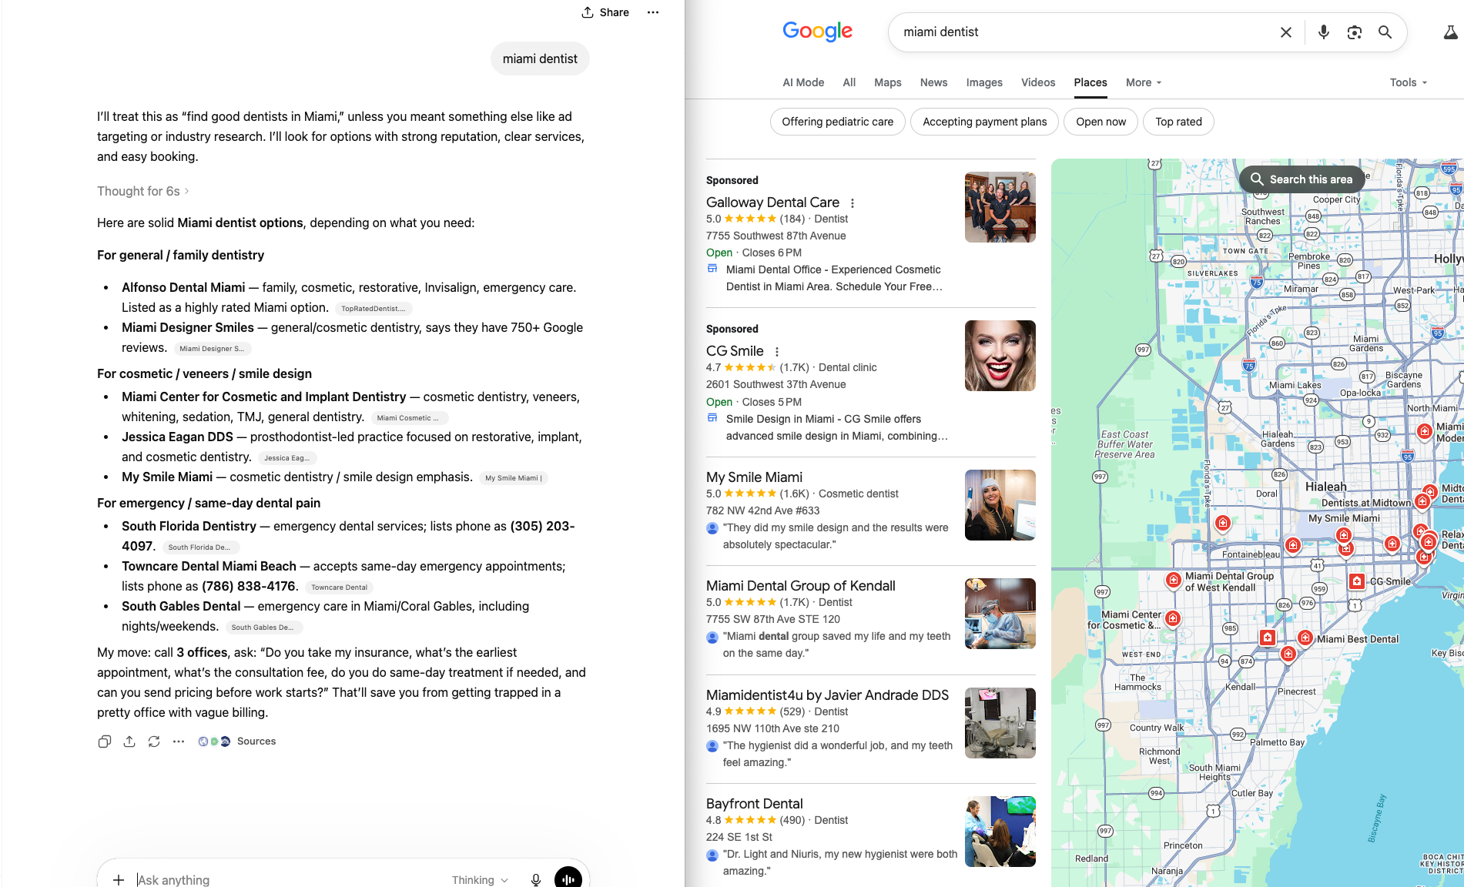The width and height of the screenshot is (1464, 887).
Task: Open options menu for CG Smile ad
Action: tap(776, 352)
